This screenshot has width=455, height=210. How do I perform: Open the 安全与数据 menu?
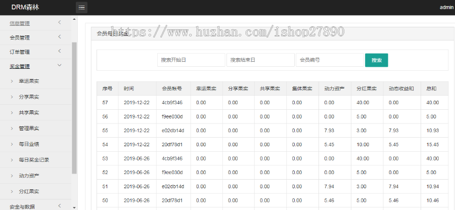pyautogui.click(x=22, y=207)
